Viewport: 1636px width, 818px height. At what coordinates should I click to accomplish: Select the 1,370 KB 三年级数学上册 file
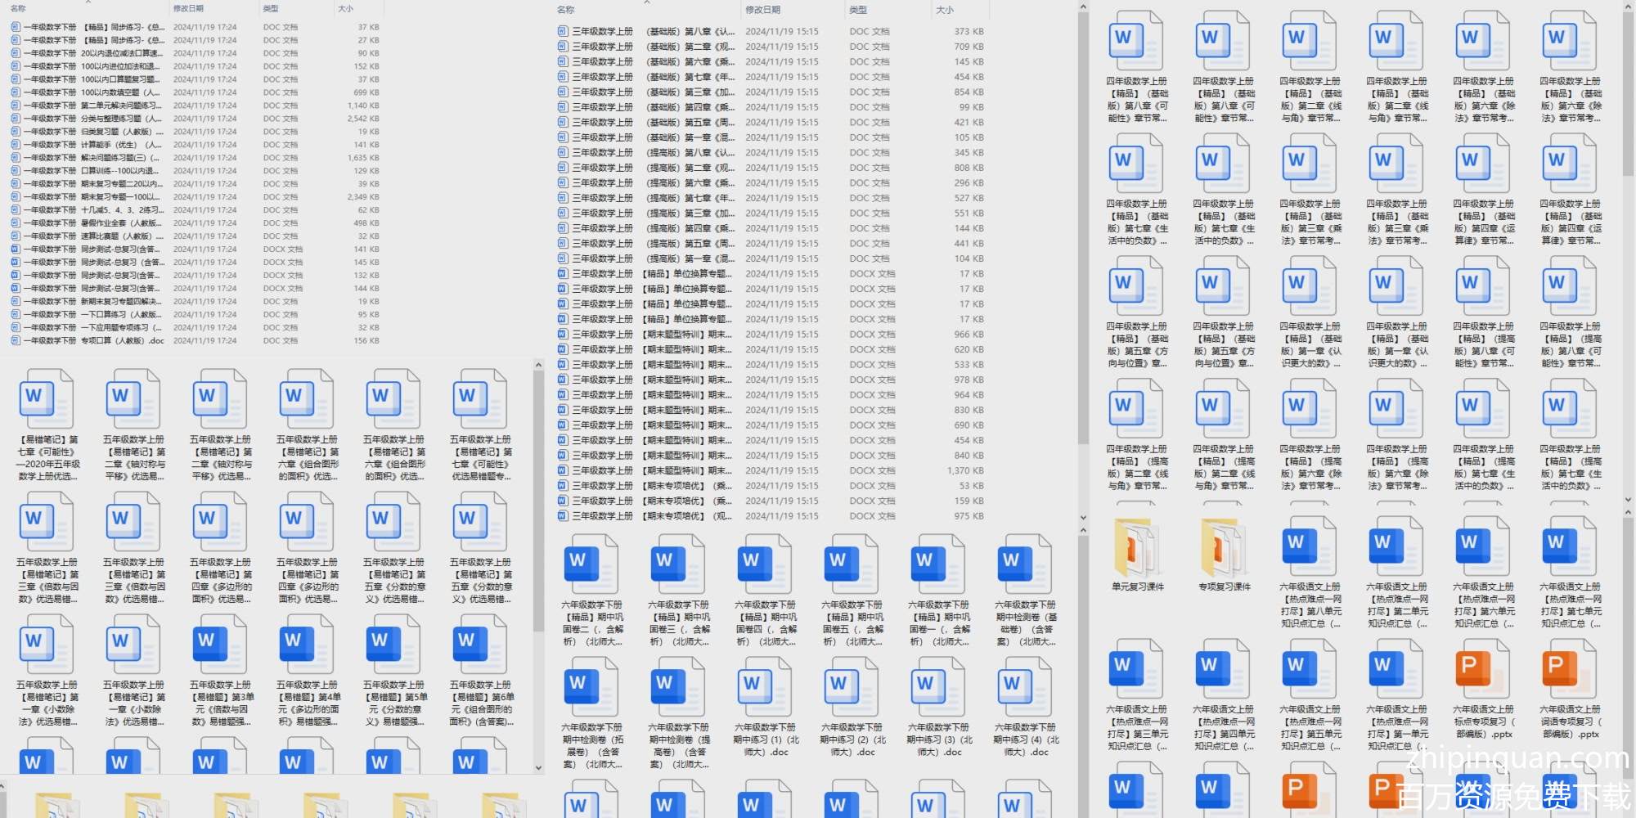pos(646,471)
